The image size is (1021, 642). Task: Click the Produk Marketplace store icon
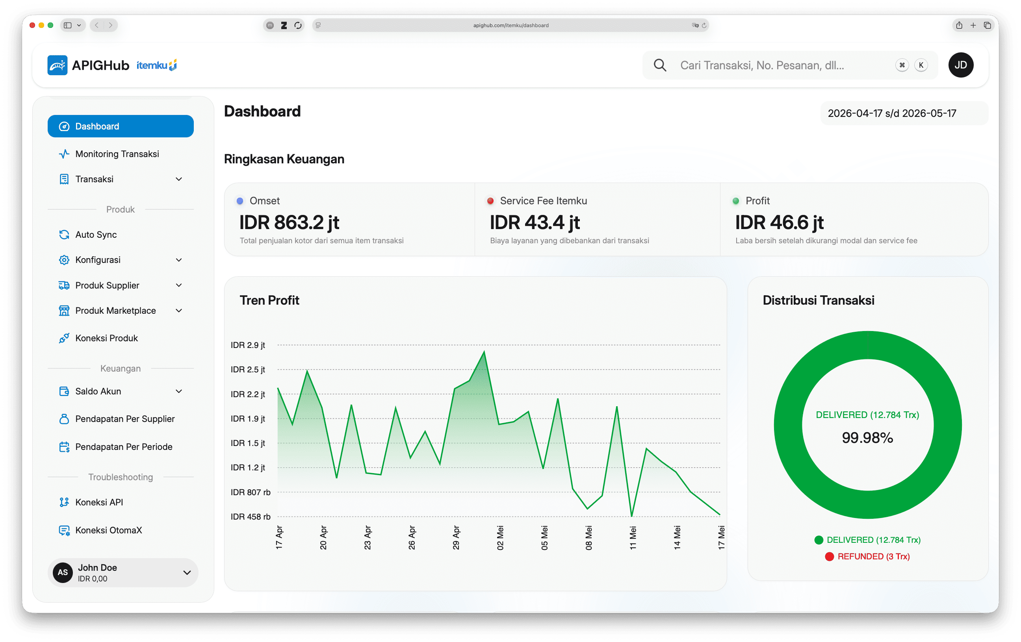pyautogui.click(x=64, y=311)
